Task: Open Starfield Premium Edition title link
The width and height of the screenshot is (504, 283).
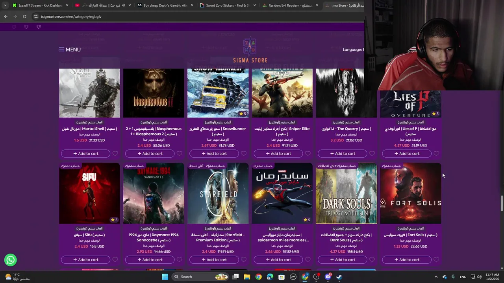Action: [218, 237]
